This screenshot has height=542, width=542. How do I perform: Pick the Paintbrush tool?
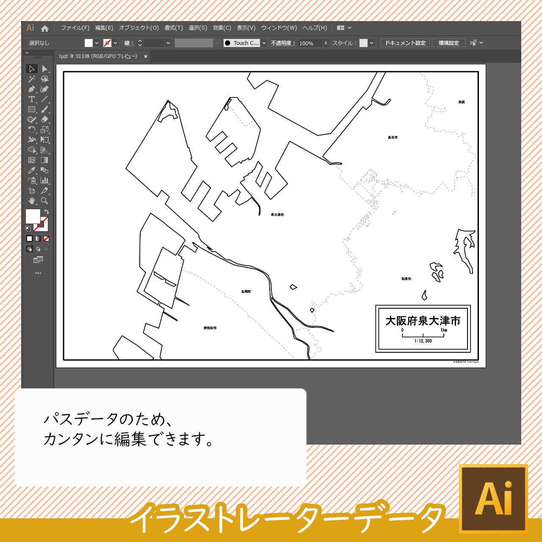[44, 109]
